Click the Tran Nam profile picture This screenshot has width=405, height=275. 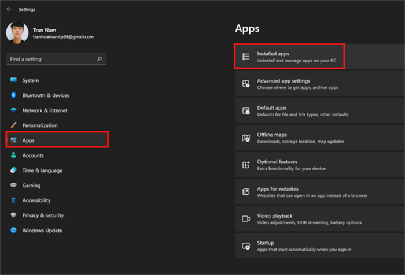click(x=17, y=32)
